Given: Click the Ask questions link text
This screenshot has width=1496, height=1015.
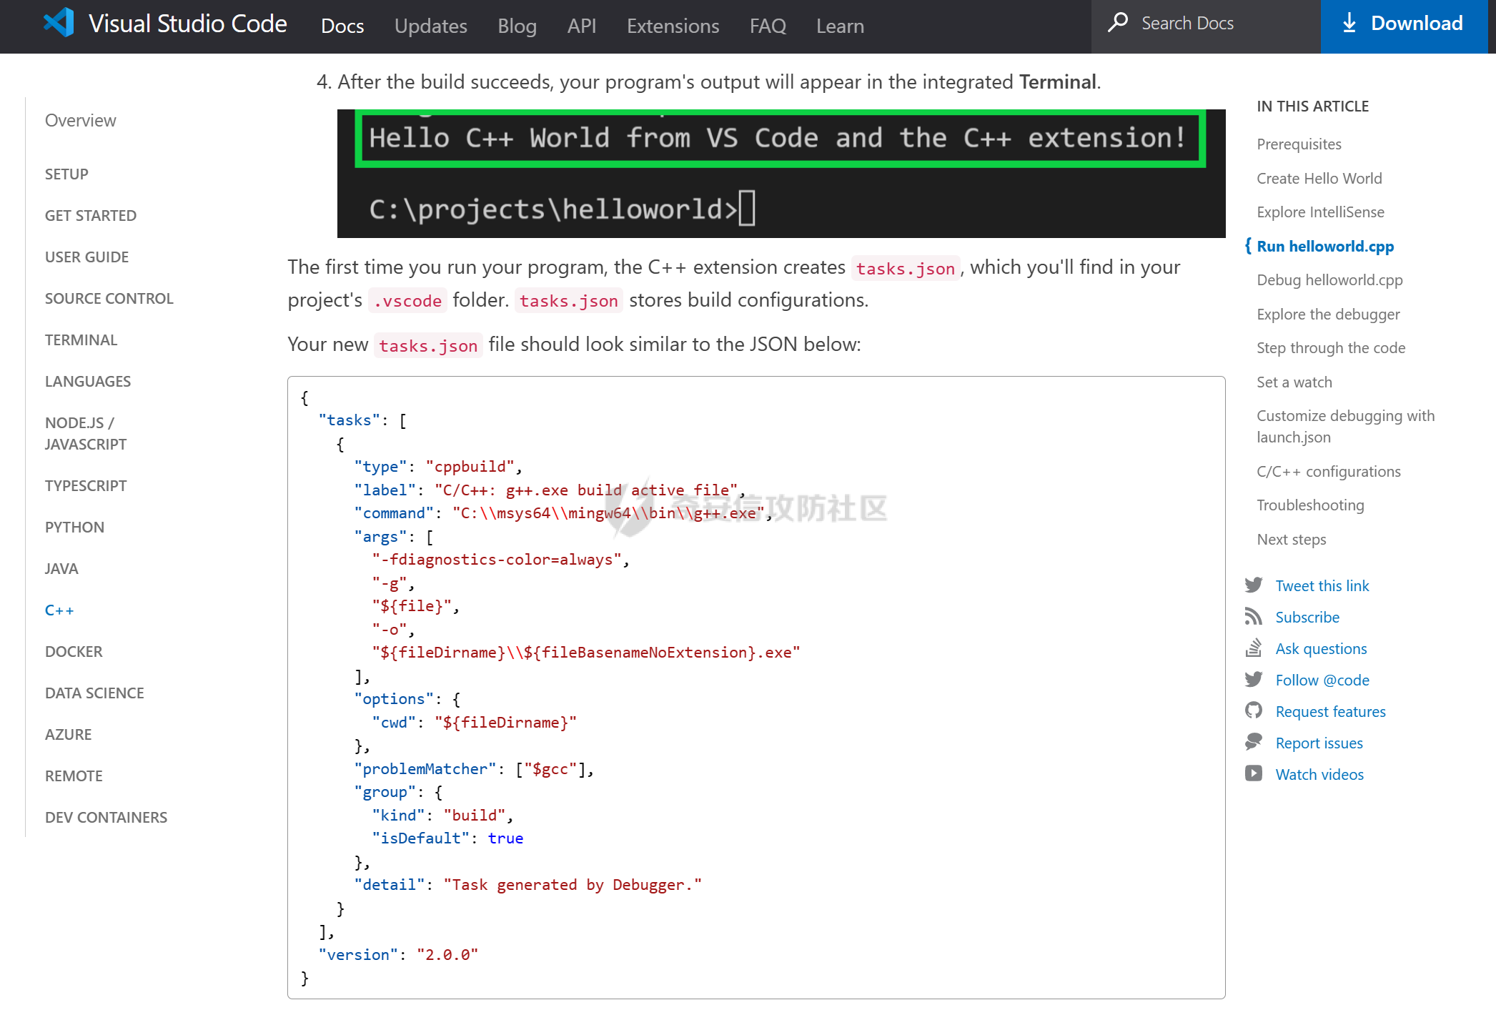Looking at the screenshot, I should point(1321,649).
